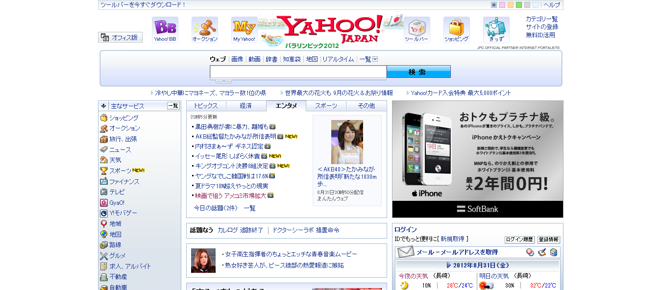The image size is (661, 290).
Task: Click the Y!モバゲー sidebar icon
Action: pos(104,213)
